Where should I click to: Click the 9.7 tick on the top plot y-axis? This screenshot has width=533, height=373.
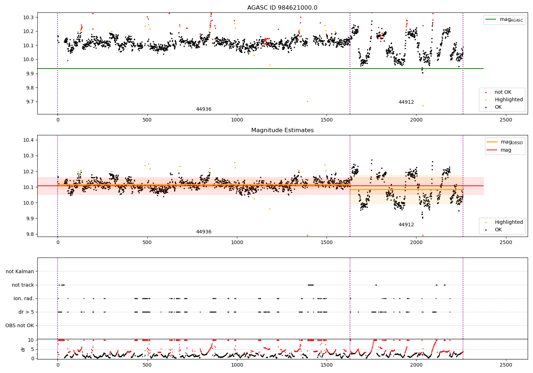(30, 102)
